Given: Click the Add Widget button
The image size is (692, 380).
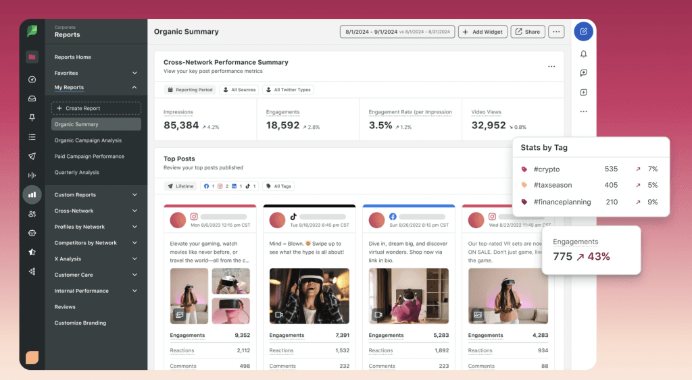Looking at the screenshot, I should [483, 32].
